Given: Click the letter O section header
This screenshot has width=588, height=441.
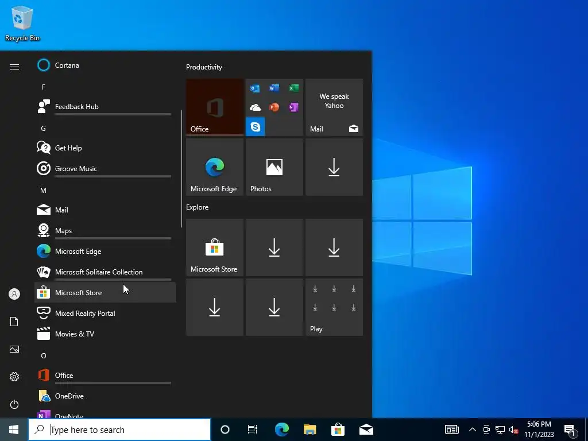Looking at the screenshot, I should (x=44, y=355).
